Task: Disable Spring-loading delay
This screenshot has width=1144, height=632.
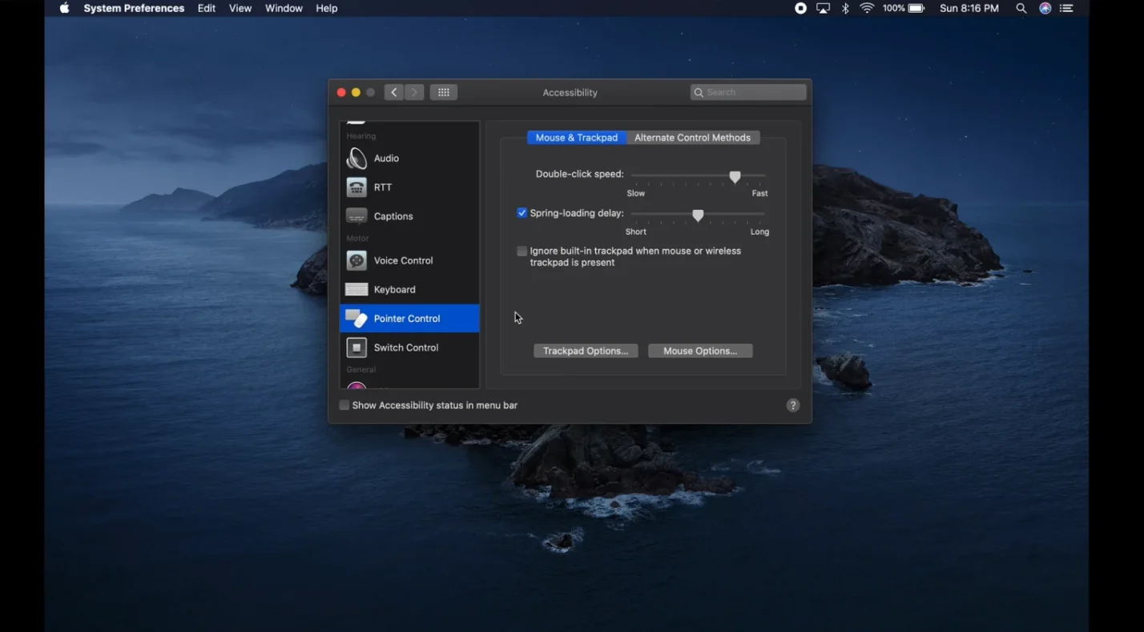Action: (x=522, y=212)
